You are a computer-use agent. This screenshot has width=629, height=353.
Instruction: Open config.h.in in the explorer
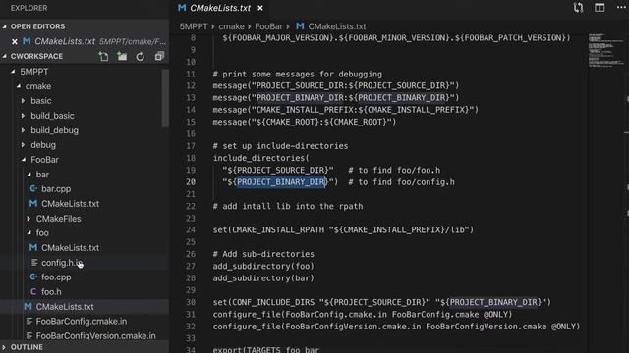(62, 263)
